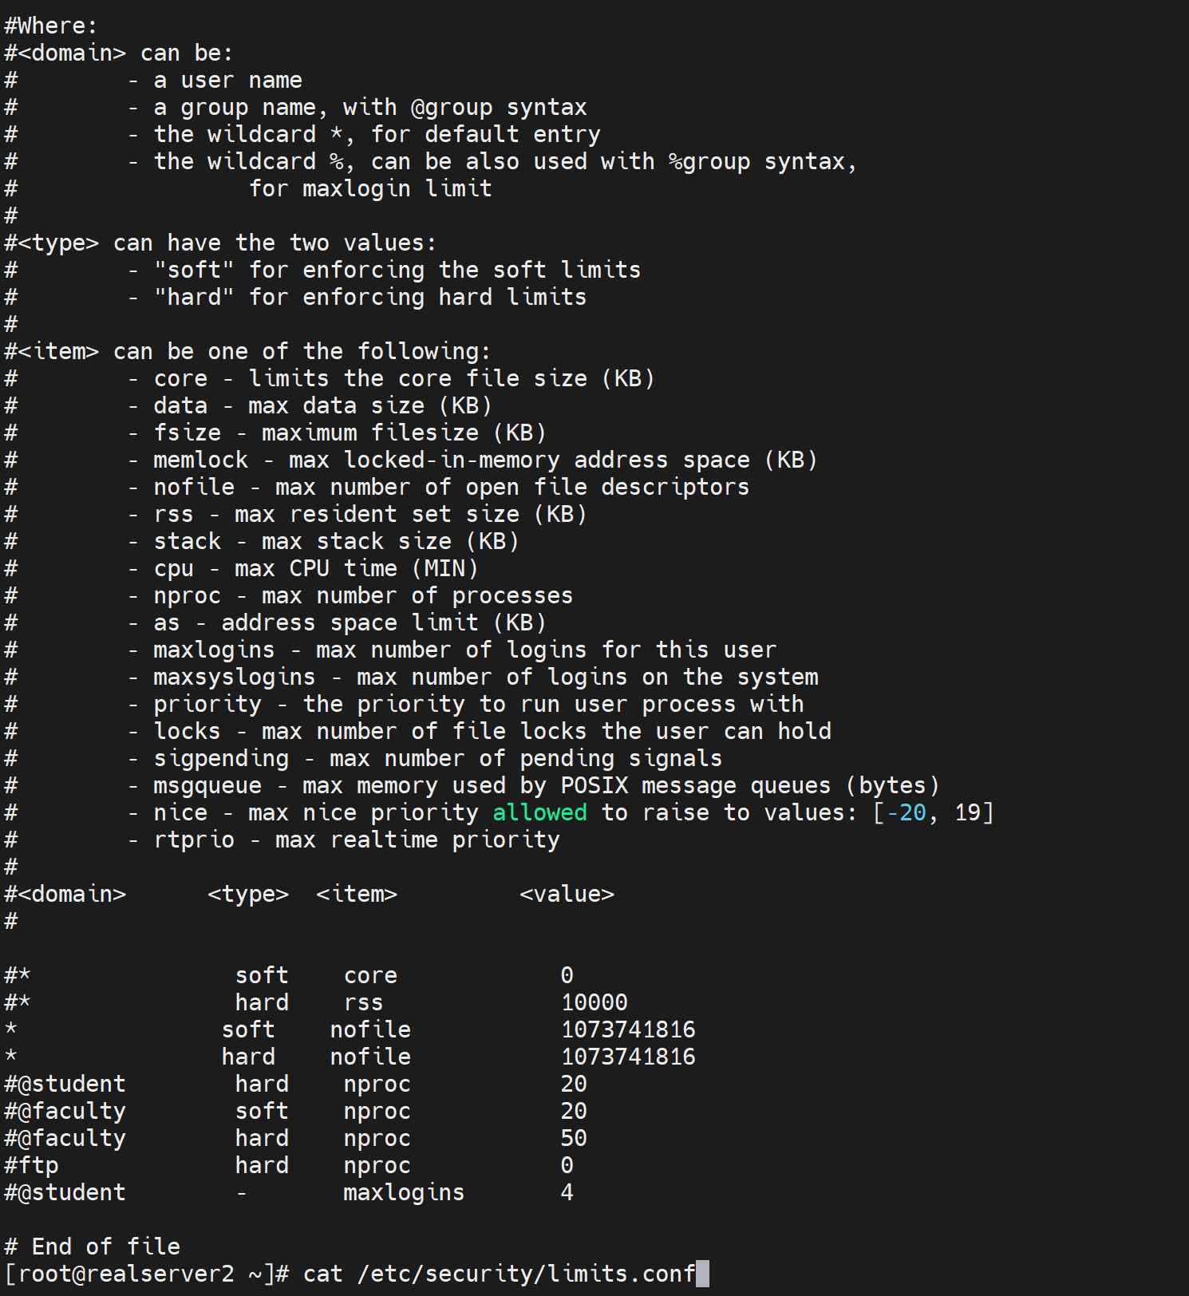This screenshot has height=1296, width=1189.
Task: Click the value 1073741816 on the soft nofile line
Action: point(628,1029)
